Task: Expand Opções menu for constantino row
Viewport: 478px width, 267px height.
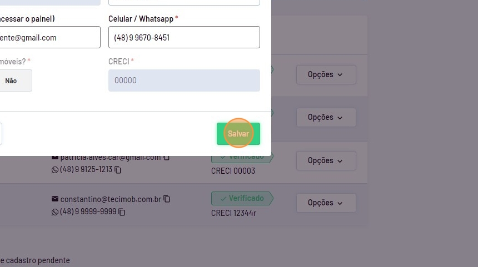Action: tap(326, 203)
